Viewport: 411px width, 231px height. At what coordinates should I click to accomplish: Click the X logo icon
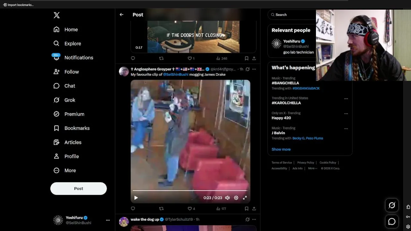tap(57, 15)
